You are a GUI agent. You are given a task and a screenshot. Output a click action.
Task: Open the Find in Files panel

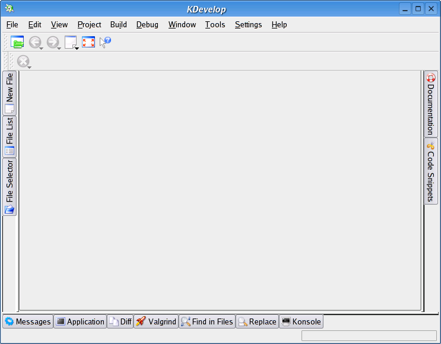(x=207, y=321)
